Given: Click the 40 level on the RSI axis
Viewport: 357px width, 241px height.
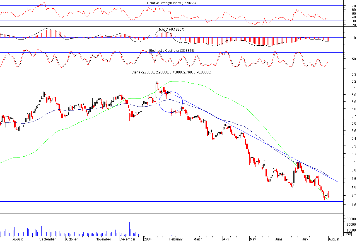Looking at the screenshot, I should pyautogui.click(x=354, y=17).
